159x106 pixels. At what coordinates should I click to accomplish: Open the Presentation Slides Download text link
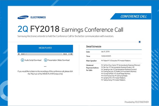[58, 60]
